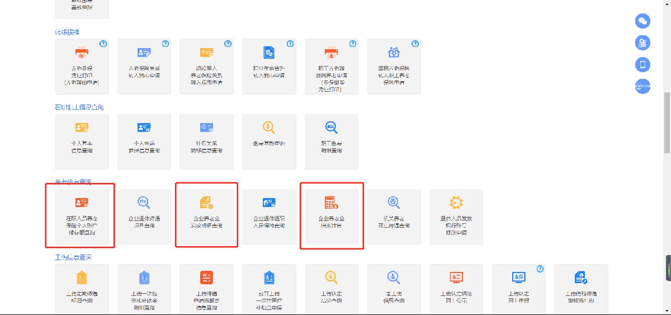Open 工伤认定结论网上公示 card

coord(456,288)
